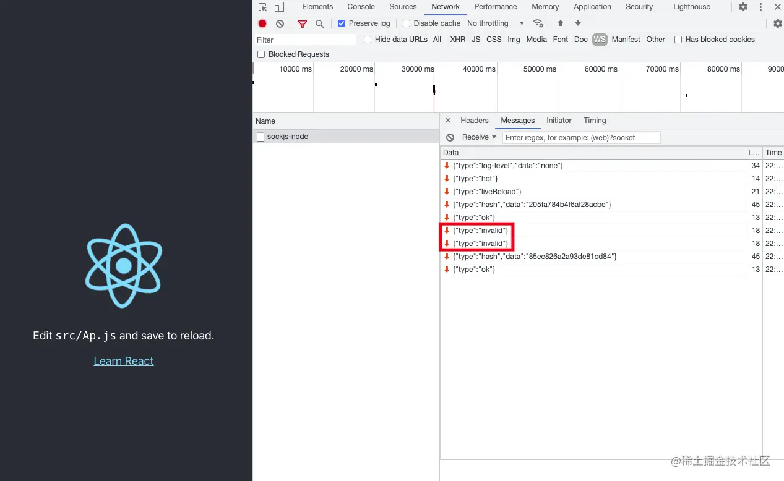Filter requests by Other
The width and height of the screenshot is (784, 481).
click(656, 40)
